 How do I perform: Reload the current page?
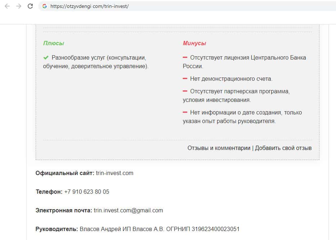coord(30,6)
